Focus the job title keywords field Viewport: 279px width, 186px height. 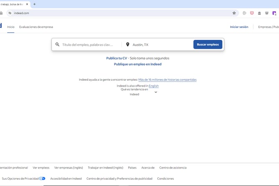87,45
